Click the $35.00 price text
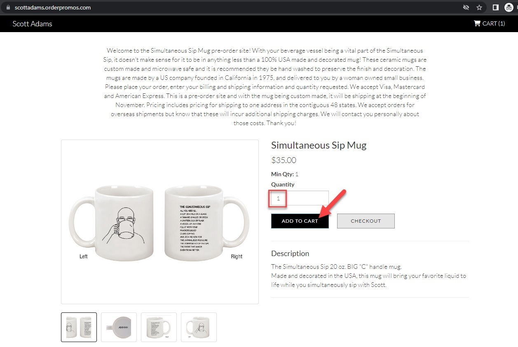This screenshot has height=347, width=518. tap(284, 160)
